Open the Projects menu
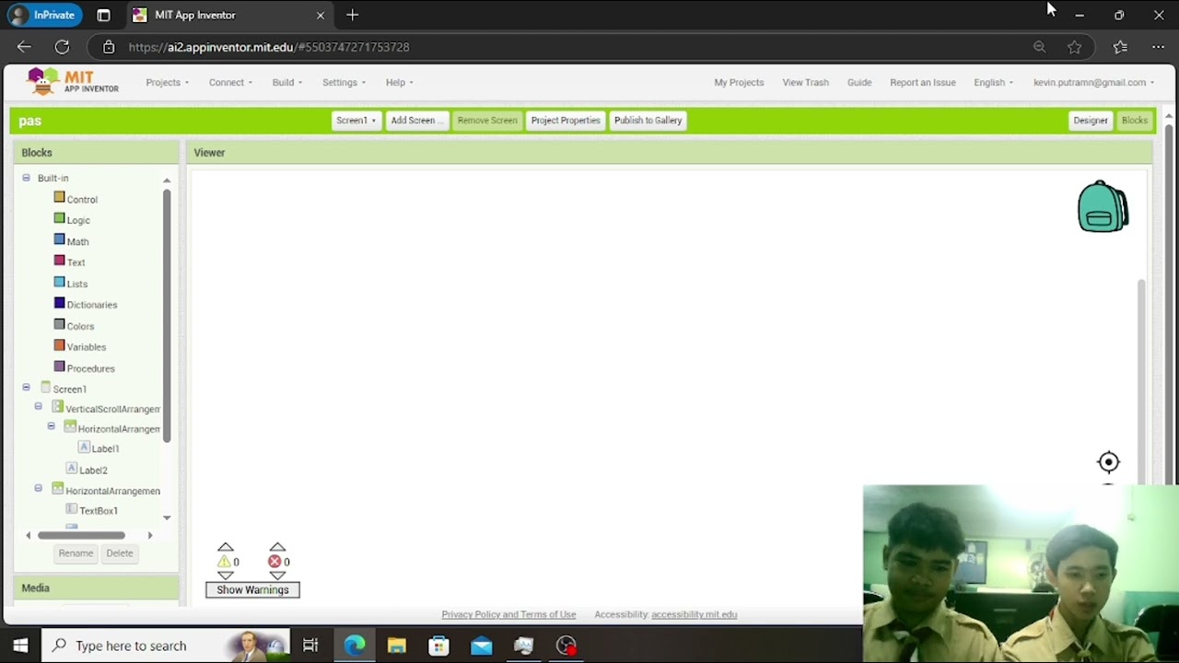 tap(167, 82)
